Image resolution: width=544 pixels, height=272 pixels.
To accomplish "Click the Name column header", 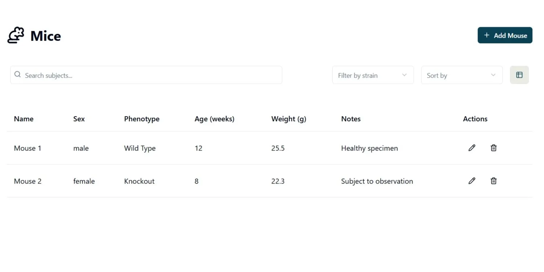I will 24,119.
